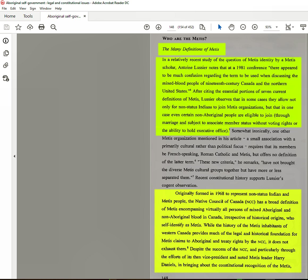Open the Help menu
Image resolution: width=308 pixels, height=280 pixels.
(58, 9)
